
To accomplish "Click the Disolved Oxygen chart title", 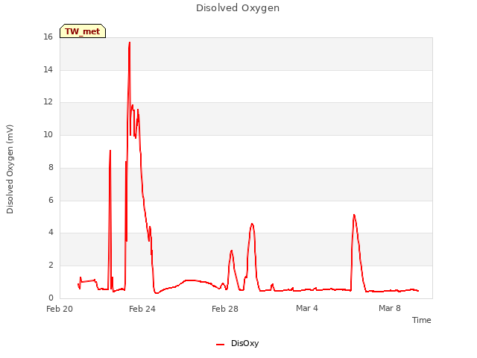I will (x=238, y=8).
